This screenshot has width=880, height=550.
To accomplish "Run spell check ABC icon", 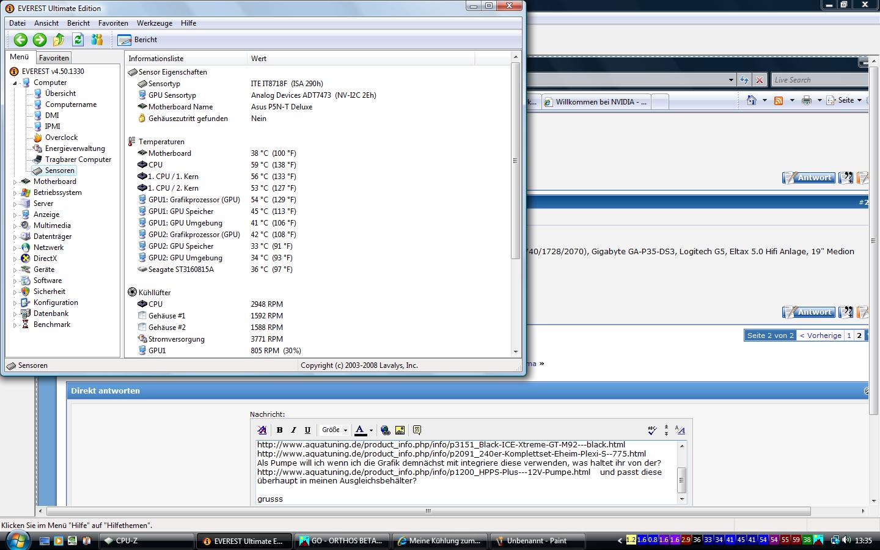I will click(x=652, y=430).
